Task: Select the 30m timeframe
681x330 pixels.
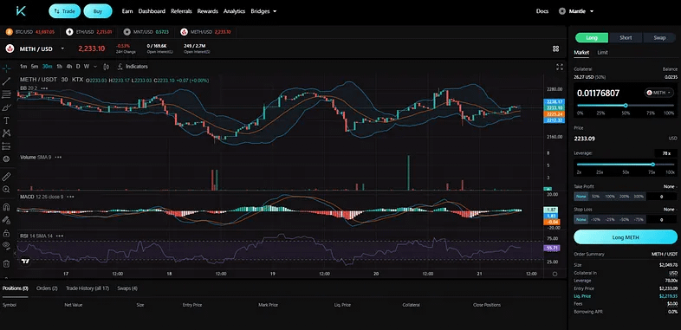Action: click(x=48, y=67)
